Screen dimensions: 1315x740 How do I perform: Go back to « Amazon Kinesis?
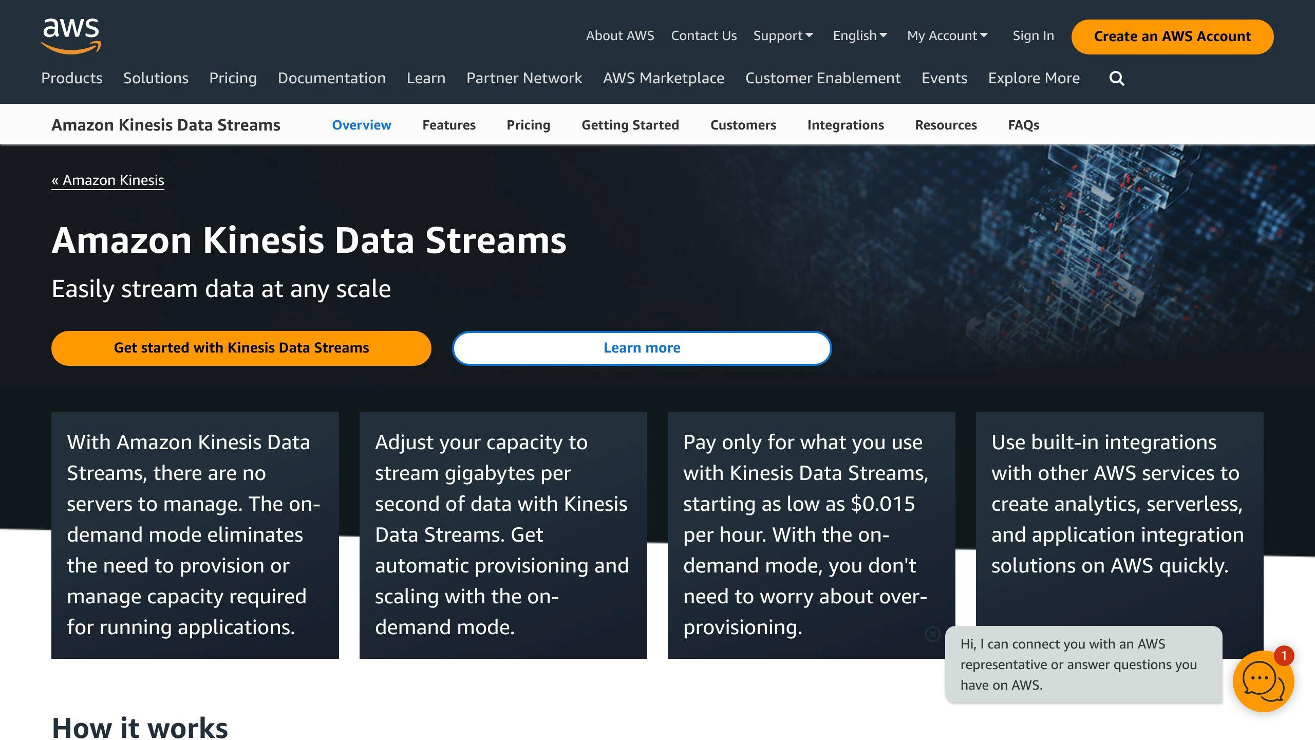(108, 180)
